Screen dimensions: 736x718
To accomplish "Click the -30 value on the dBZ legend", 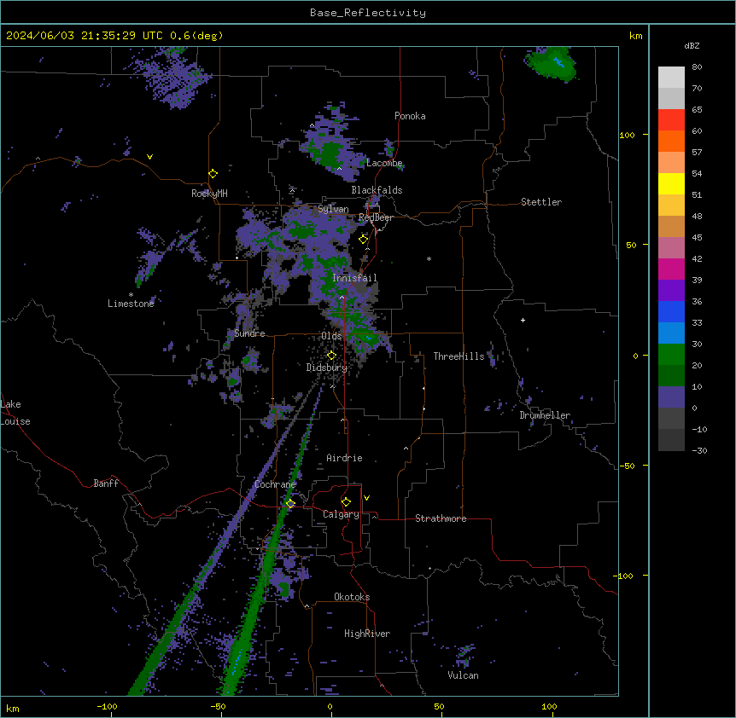I will coord(699,450).
